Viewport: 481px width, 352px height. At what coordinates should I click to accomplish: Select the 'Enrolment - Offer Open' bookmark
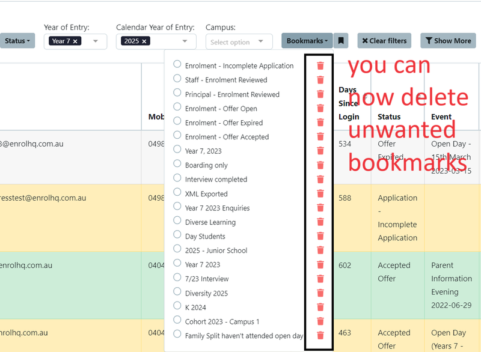177,108
